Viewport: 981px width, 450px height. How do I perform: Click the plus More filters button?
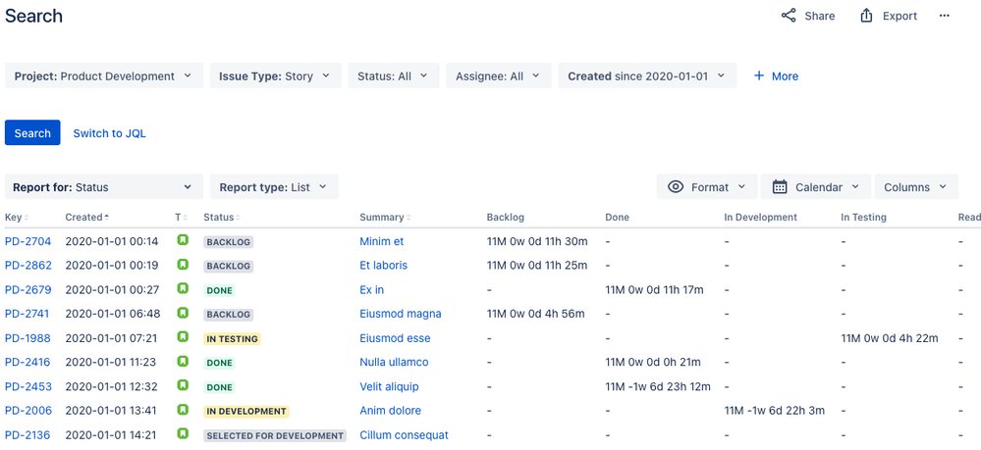[x=776, y=76]
